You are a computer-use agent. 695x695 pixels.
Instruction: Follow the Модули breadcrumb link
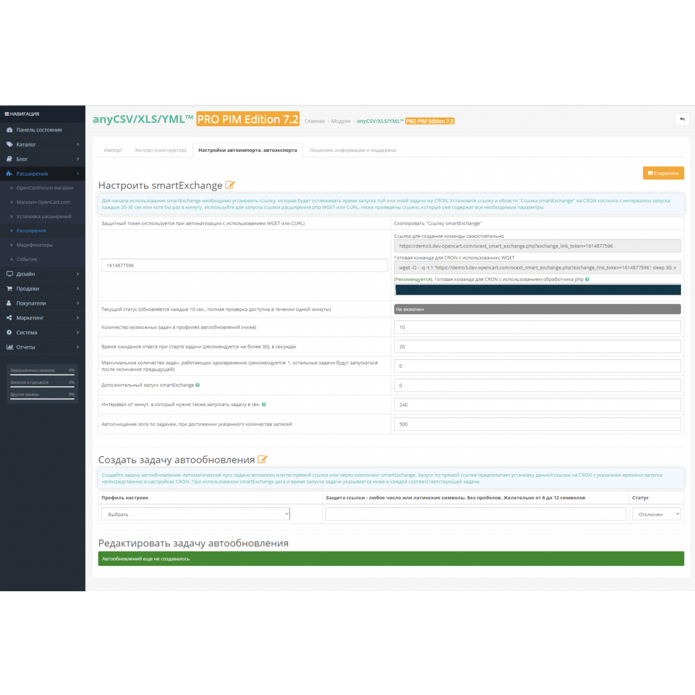click(x=341, y=121)
